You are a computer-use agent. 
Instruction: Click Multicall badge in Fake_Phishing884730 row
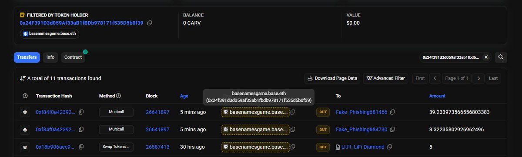(x=116, y=130)
